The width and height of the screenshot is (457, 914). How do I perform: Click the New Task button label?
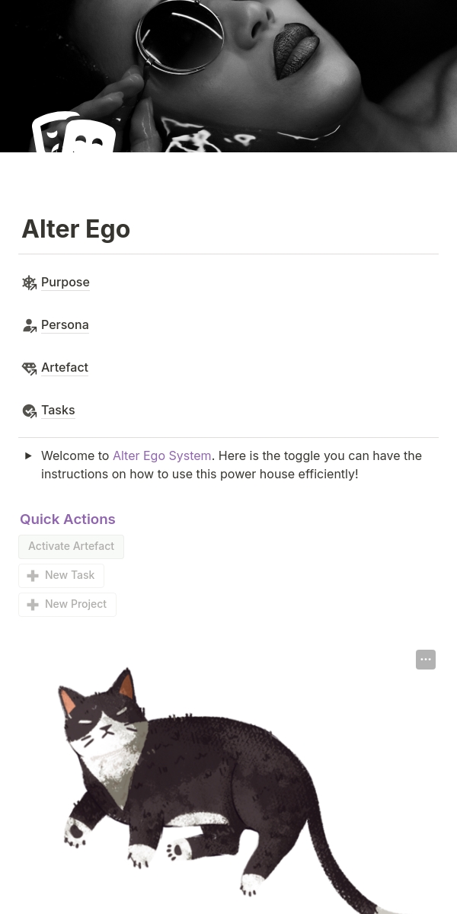pos(69,575)
